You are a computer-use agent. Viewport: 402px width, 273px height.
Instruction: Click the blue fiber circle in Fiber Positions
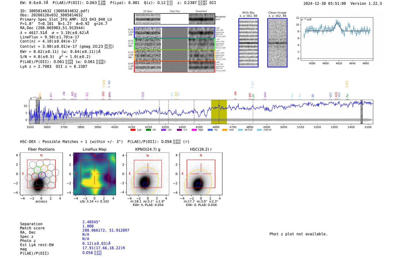tap(42, 175)
